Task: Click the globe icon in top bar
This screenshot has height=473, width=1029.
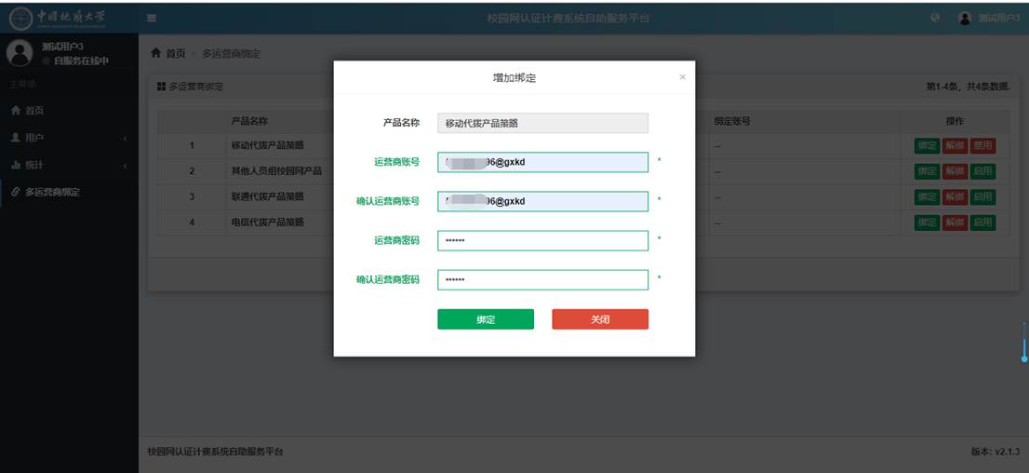Action: (935, 18)
